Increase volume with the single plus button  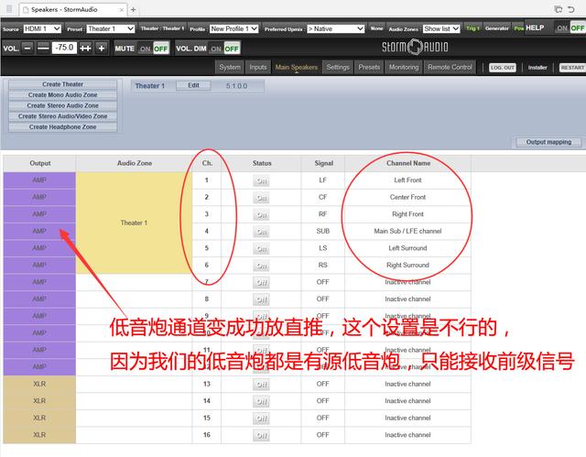102,49
